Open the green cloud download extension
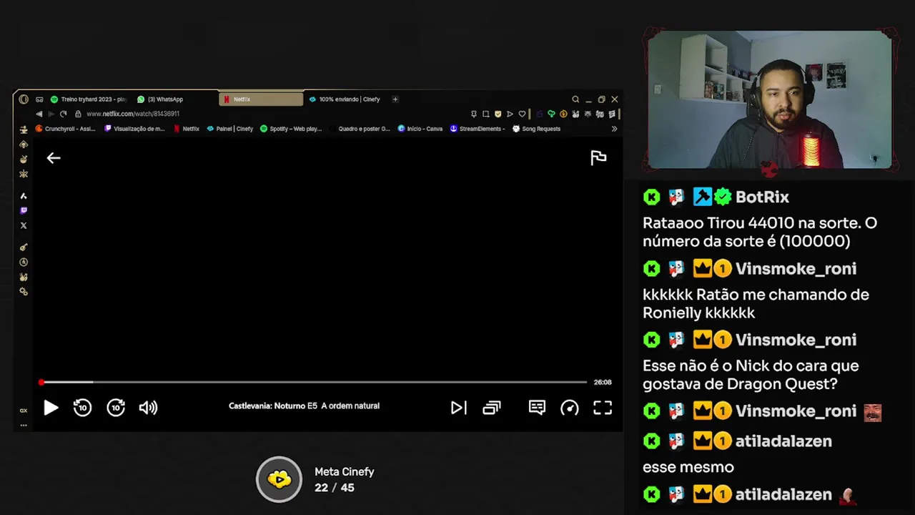Viewport: 915px width, 515px height. click(x=551, y=114)
